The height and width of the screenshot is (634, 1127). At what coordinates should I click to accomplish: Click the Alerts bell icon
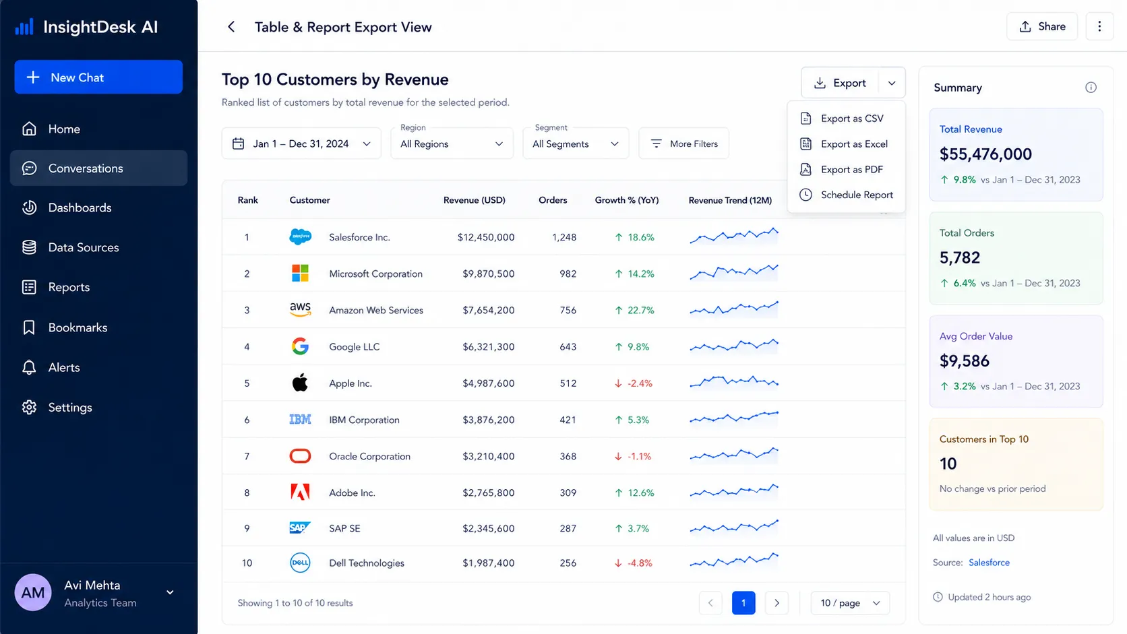[29, 367]
